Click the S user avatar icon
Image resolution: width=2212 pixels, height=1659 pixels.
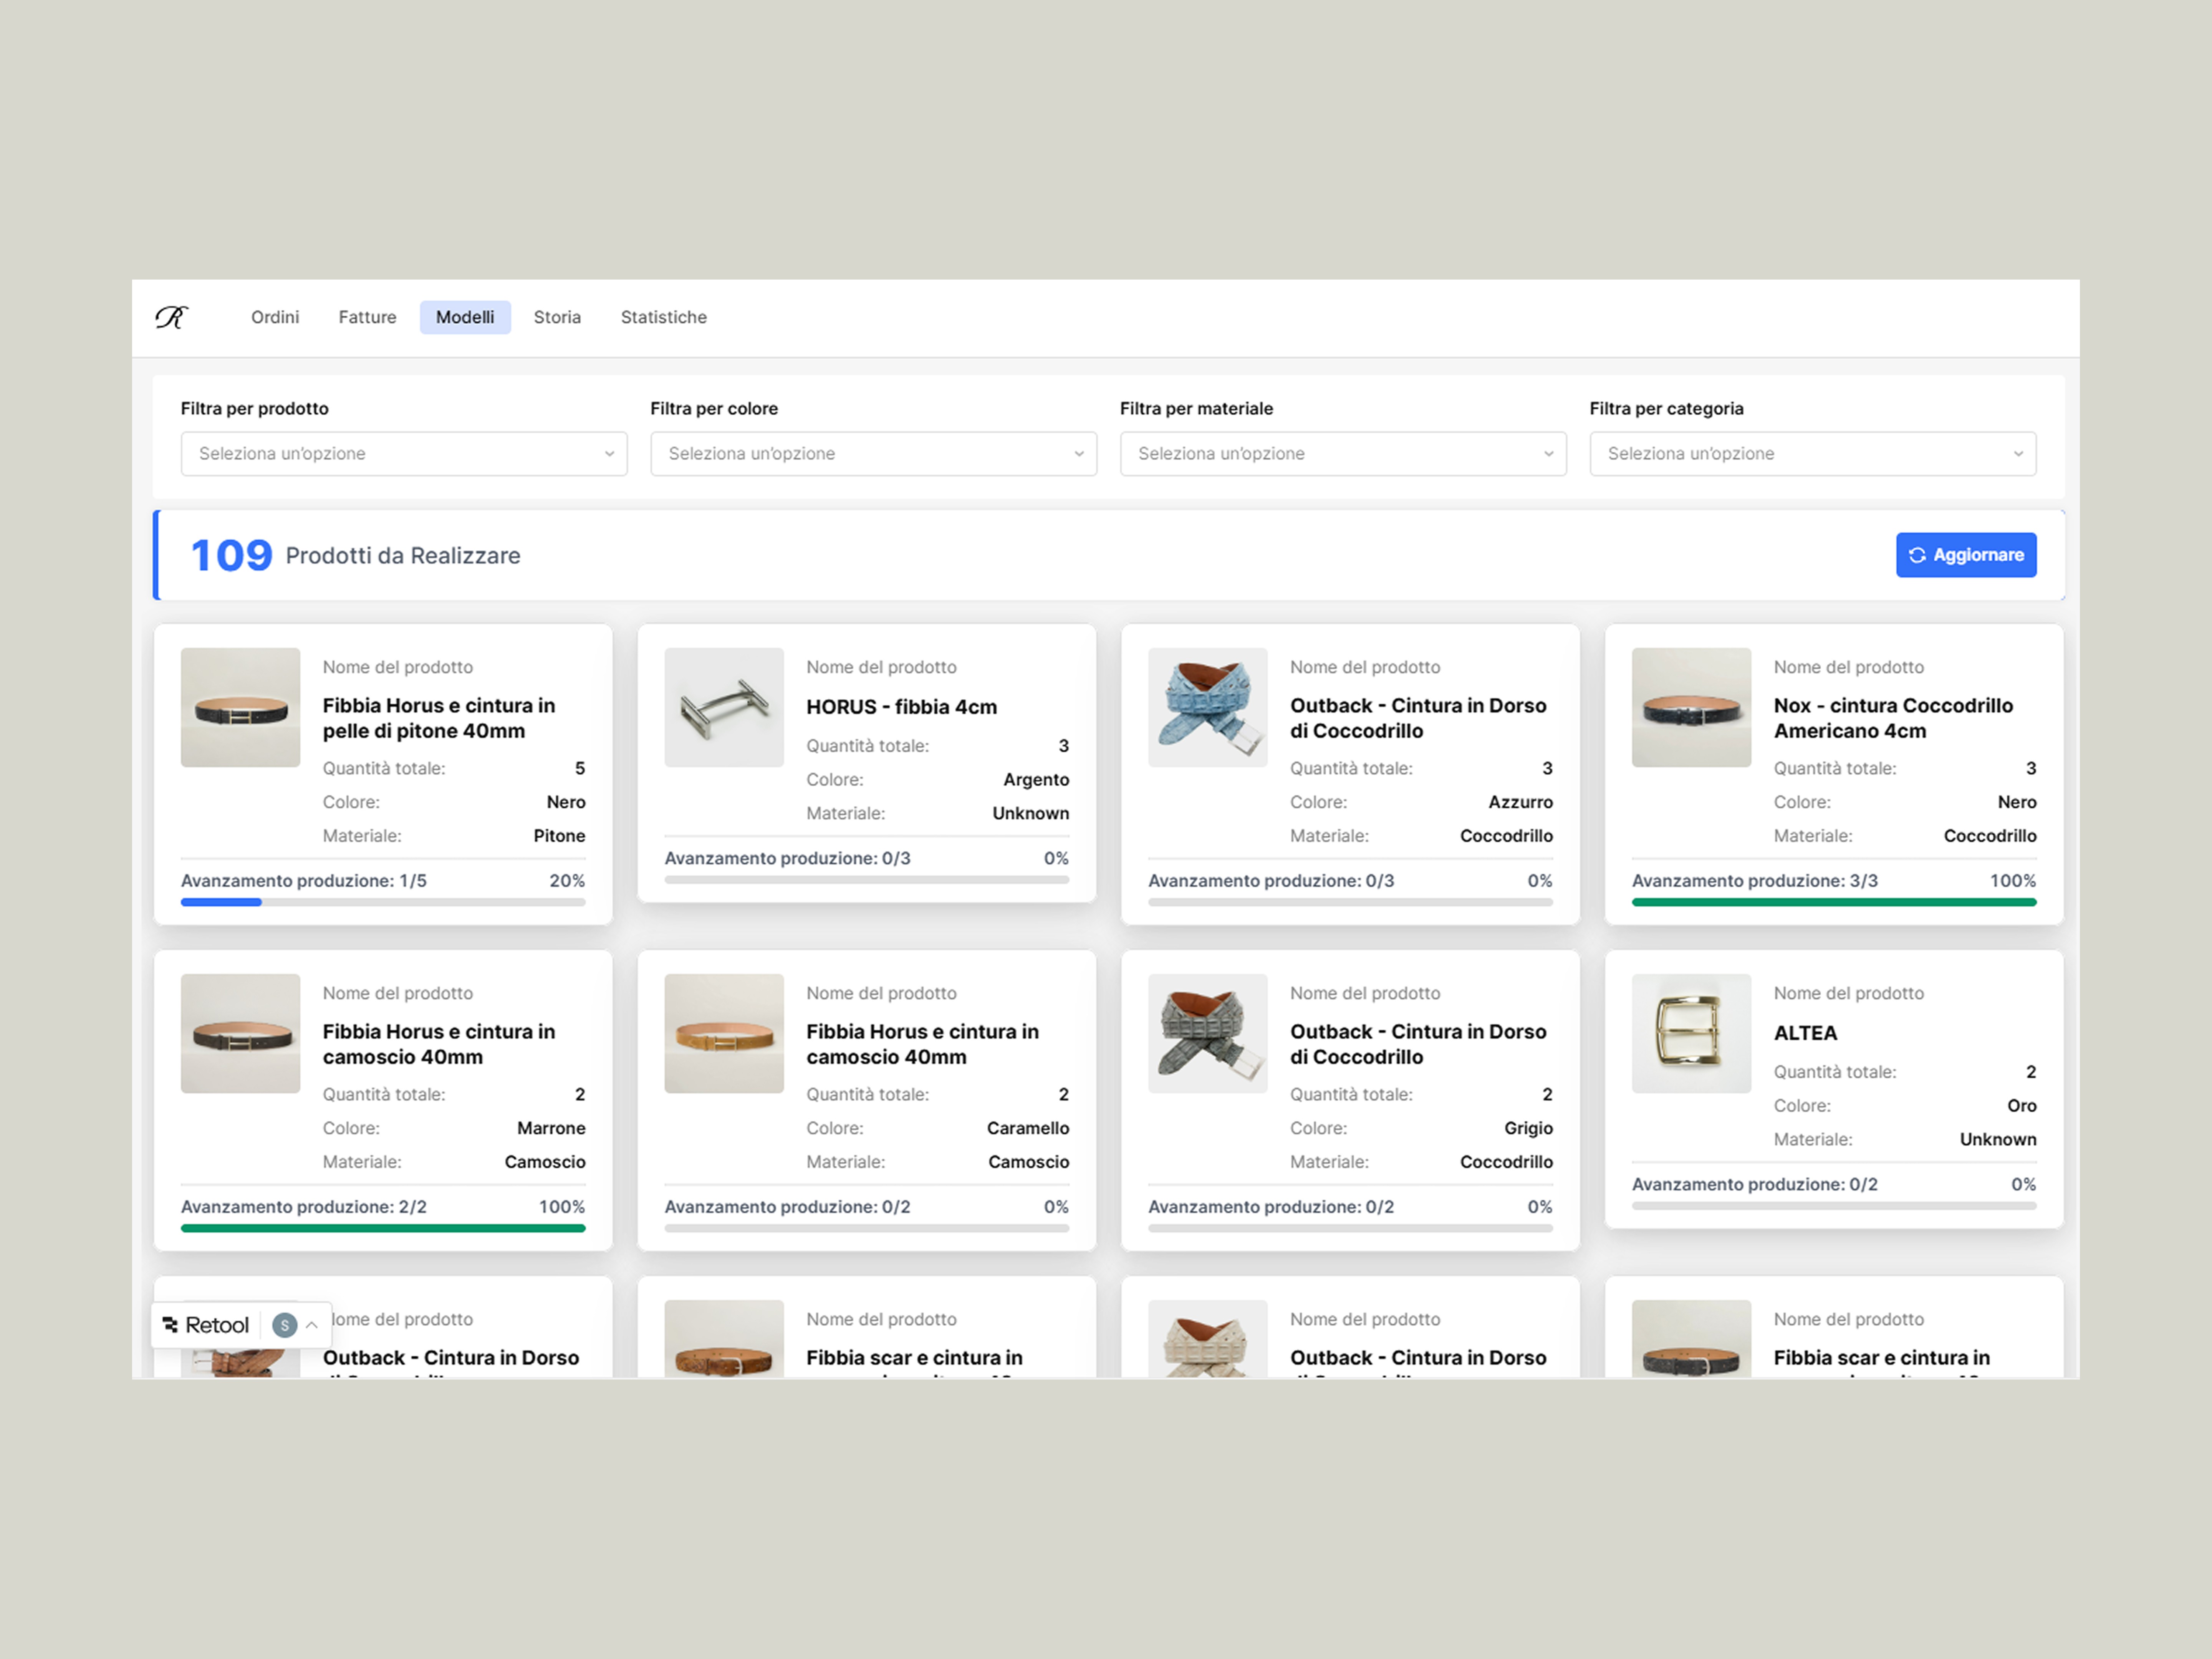coord(285,1325)
